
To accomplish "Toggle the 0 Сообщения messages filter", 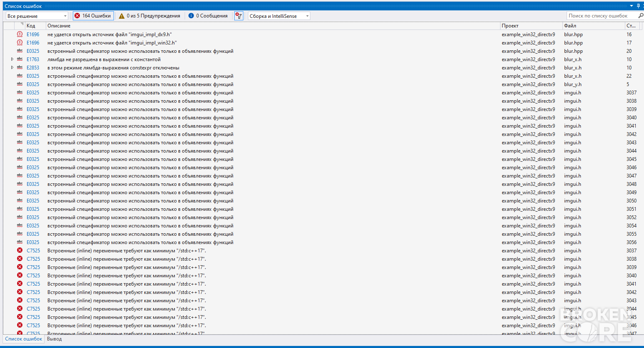I will pyautogui.click(x=208, y=16).
